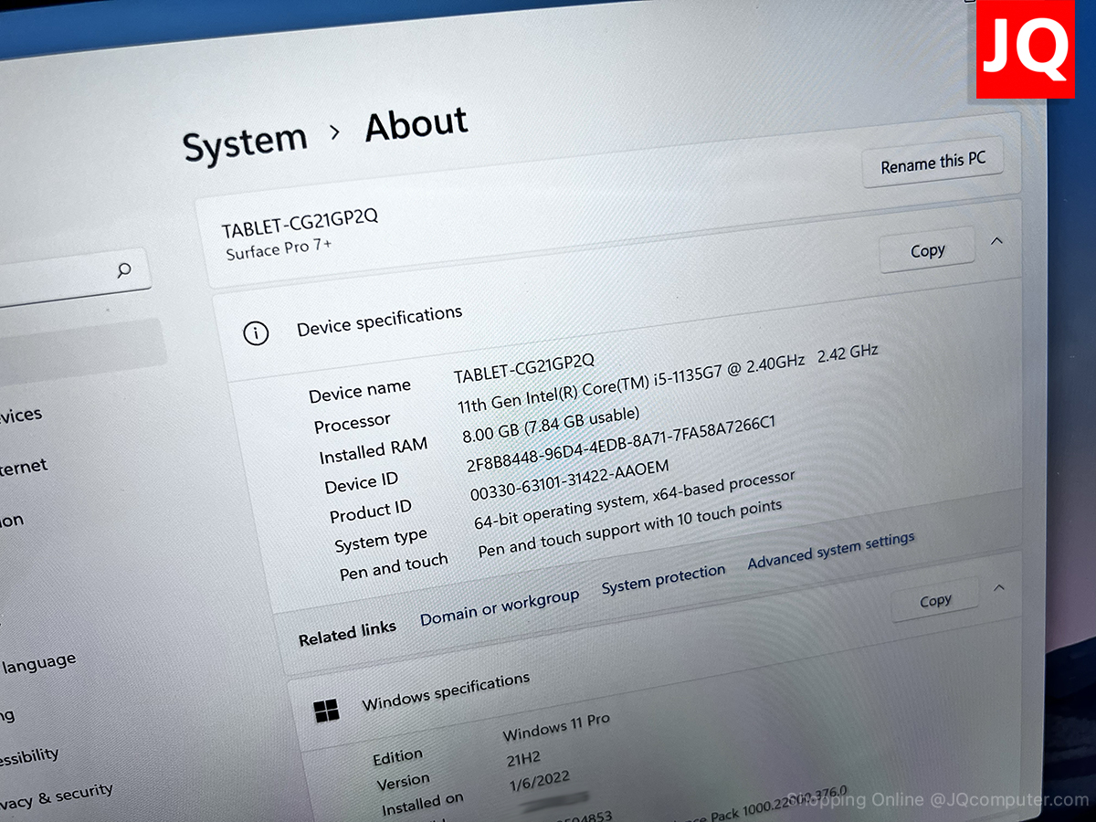The image size is (1096, 822).
Task: Copy the Windows specifications
Action: click(x=935, y=601)
